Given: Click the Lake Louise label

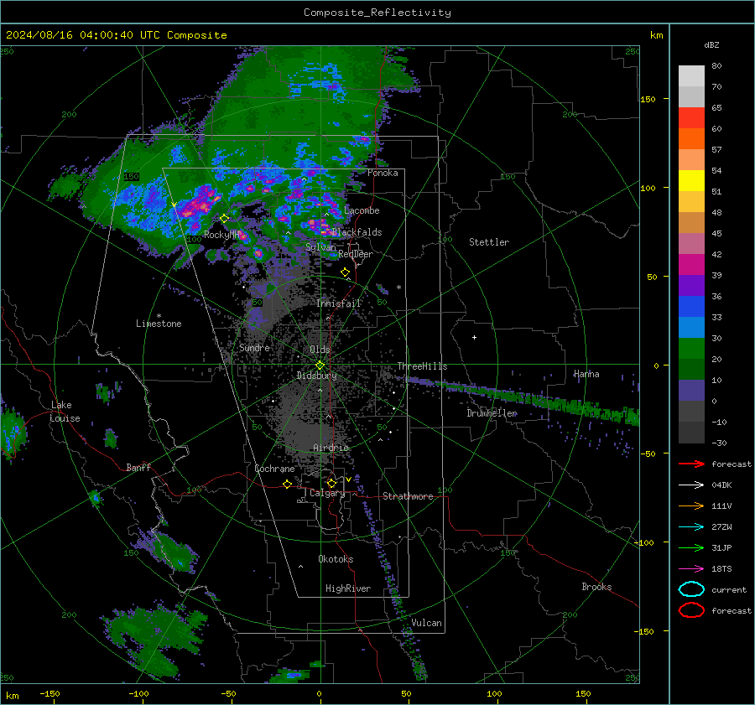Looking at the screenshot, I should (x=65, y=412).
